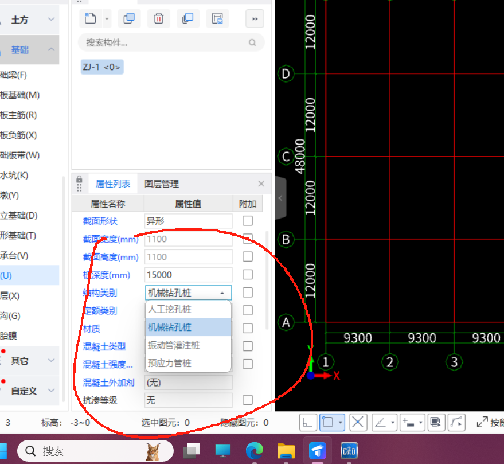Click the delete component trash icon
The height and width of the screenshot is (464, 504).
[158, 18]
